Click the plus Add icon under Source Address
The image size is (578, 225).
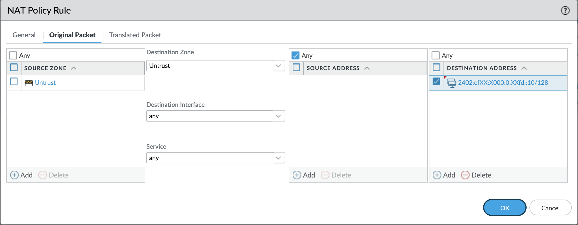[297, 175]
